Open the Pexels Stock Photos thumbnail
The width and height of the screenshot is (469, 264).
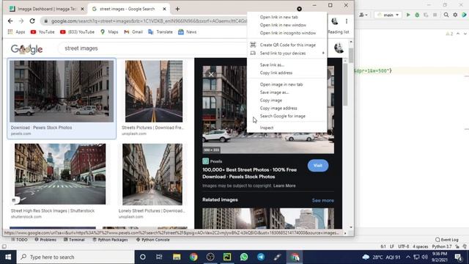pos(62,91)
